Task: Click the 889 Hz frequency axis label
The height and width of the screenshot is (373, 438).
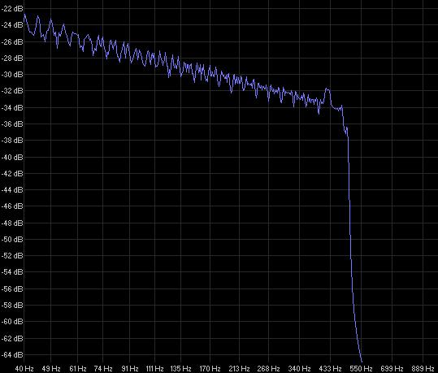Action: 423,368
